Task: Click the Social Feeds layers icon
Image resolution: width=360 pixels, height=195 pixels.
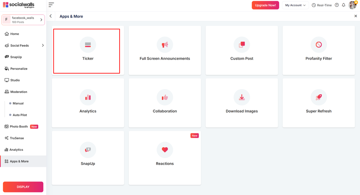Action: (x=7, y=45)
